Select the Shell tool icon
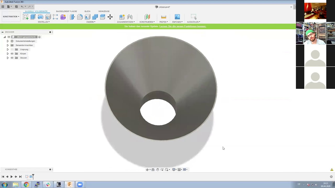Image resolution: width=335 pixels, height=188 pixels. pos(87,17)
